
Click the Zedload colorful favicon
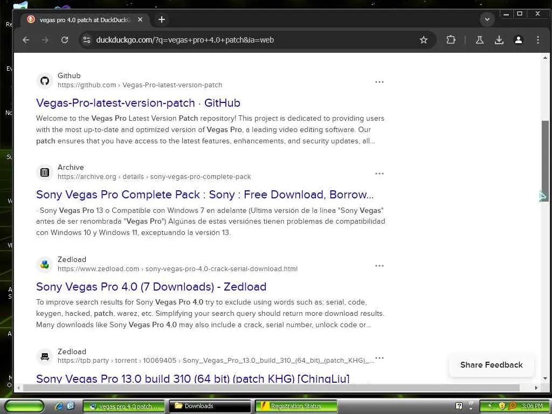tap(44, 264)
